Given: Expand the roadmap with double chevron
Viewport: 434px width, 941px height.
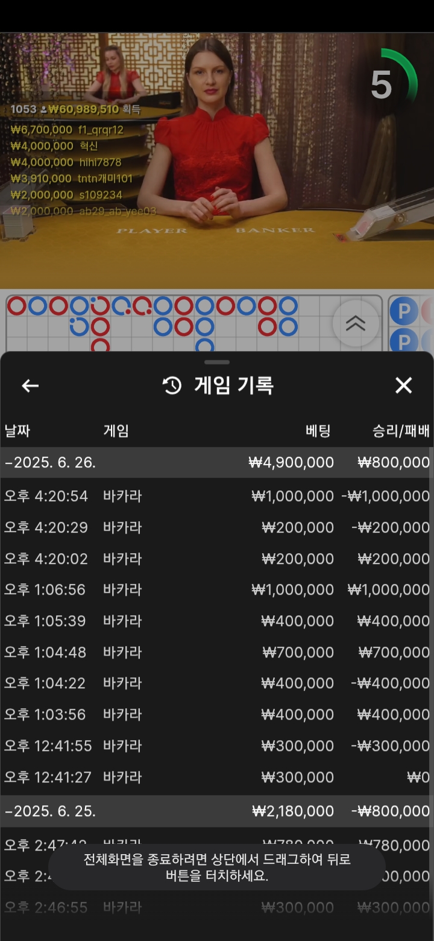Looking at the screenshot, I should click(x=356, y=324).
